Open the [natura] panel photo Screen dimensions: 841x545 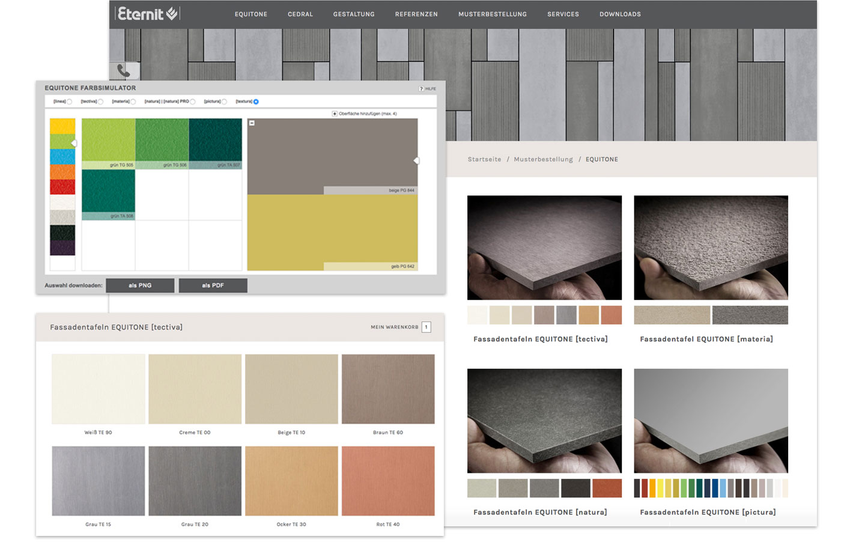[544, 421]
